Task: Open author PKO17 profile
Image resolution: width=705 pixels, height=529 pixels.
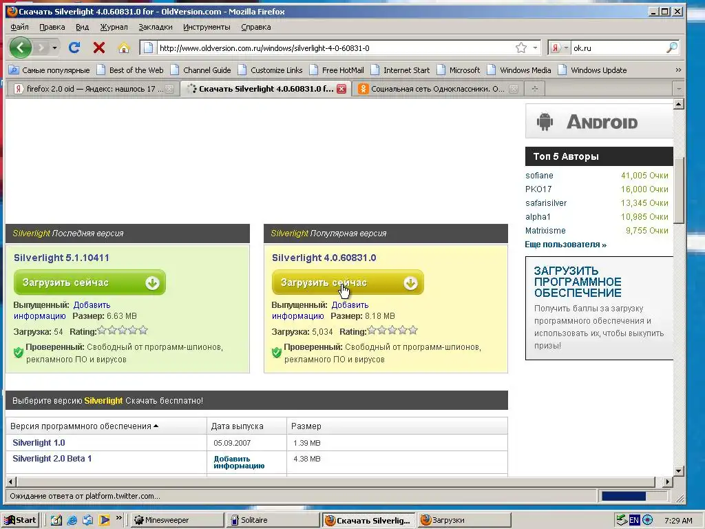Action: pos(538,189)
